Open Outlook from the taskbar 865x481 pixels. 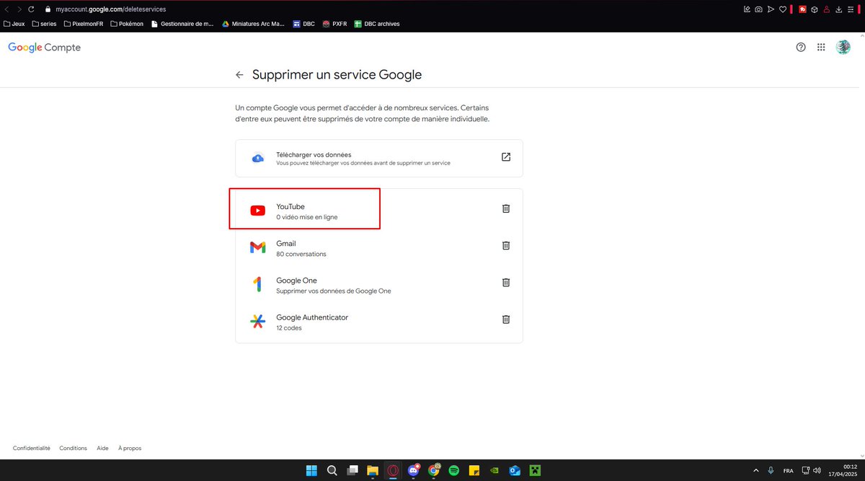click(x=515, y=470)
